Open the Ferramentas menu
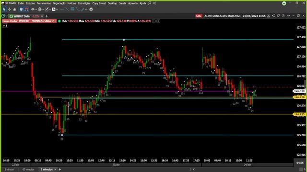Image resolution: width=307 pixels, height=172 pixels. [x=44, y=3]
